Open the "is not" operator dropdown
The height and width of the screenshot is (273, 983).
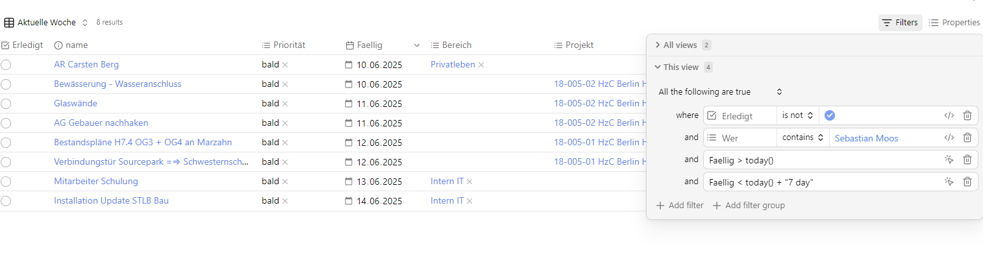coord(797,115)
